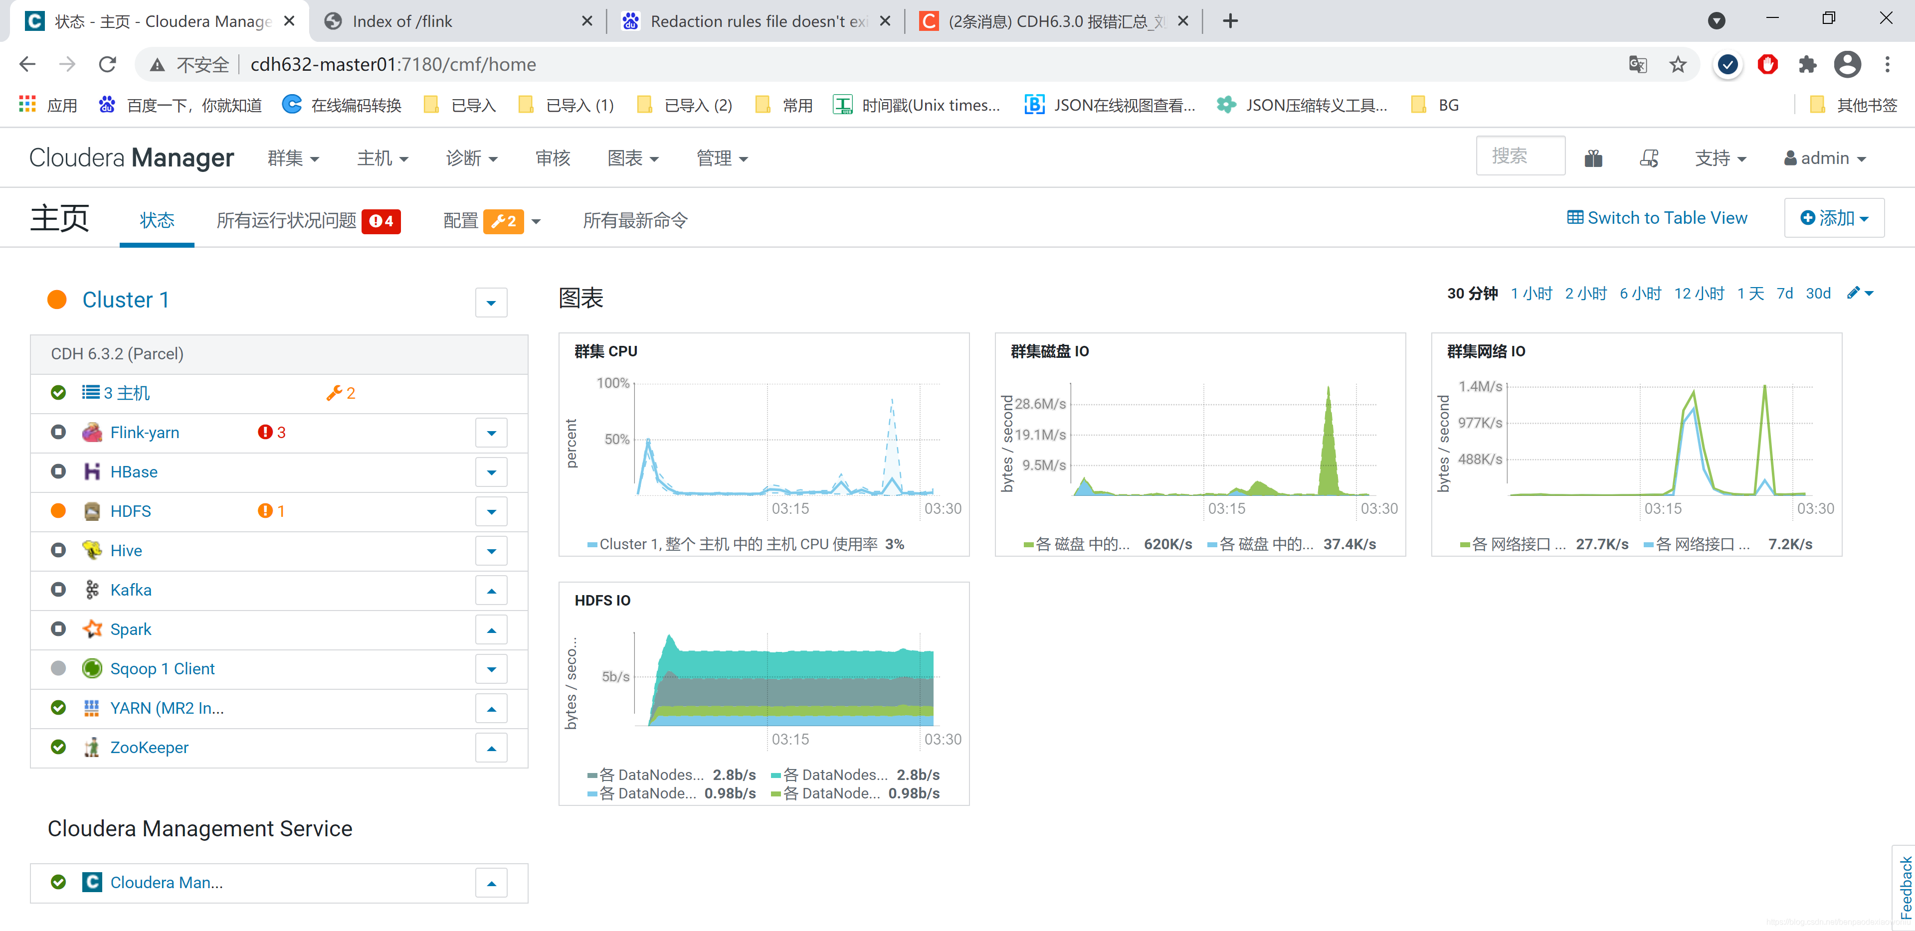Screen dimensions: 1915x931
Task: Click the HBase service icon
Action: (x=92, y=472)
